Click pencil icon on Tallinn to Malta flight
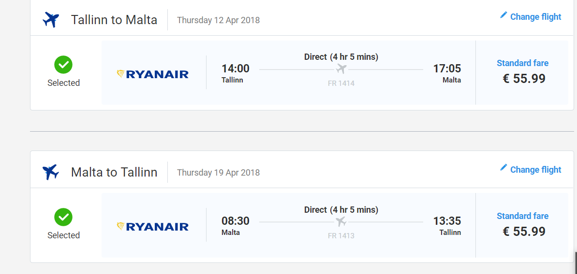 [503, 15]
